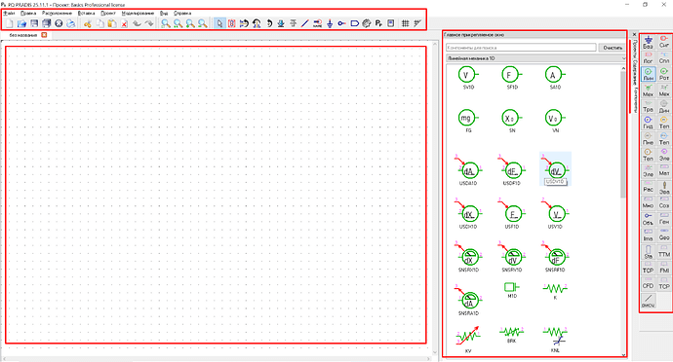
Task: Toggle the Лин linear mechanics library button
Action: point(648,74)
